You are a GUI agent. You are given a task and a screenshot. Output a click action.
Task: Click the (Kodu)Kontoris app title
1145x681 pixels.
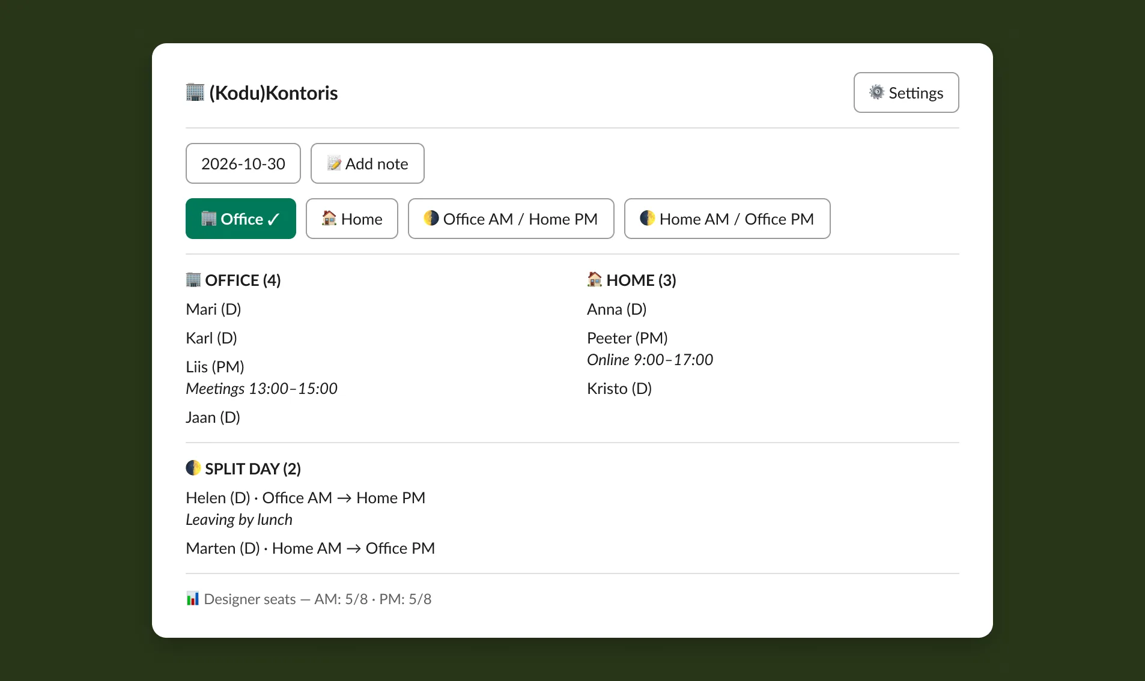tap(273, 92)
